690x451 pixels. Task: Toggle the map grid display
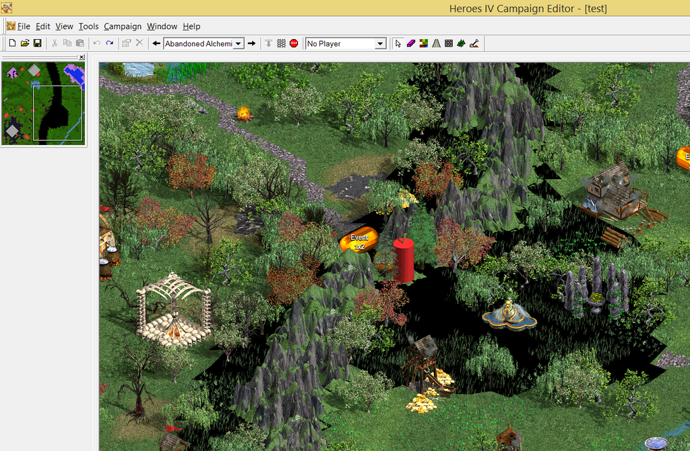tap(281, 43)
